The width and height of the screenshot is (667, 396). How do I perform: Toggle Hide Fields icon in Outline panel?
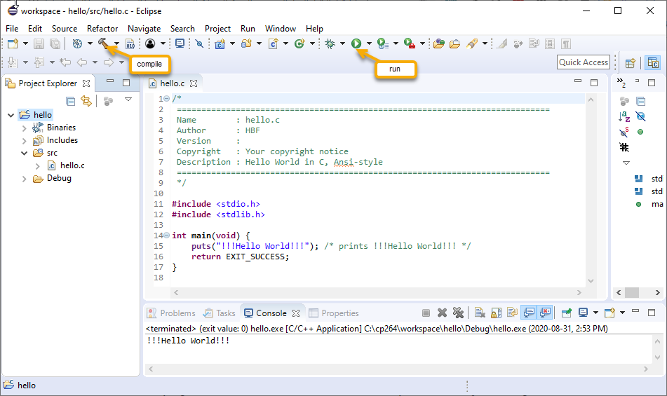coord(640,116)
